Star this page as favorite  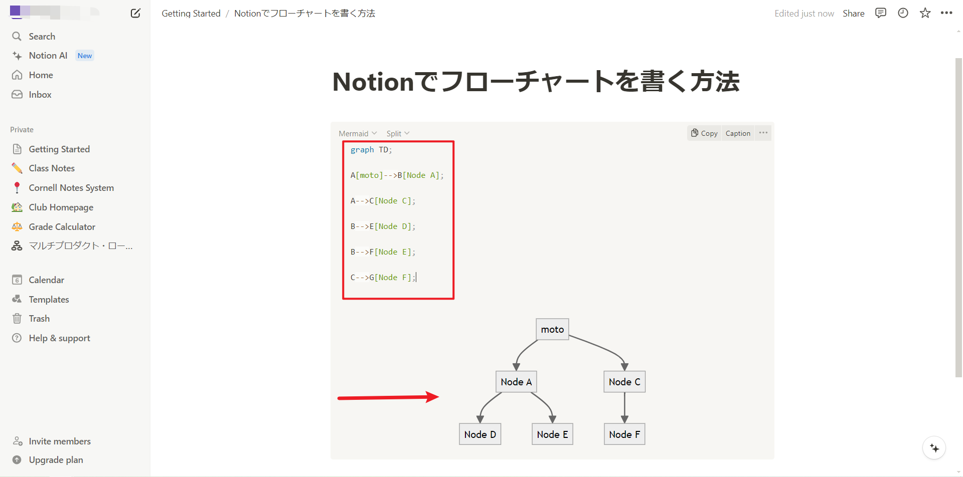pyautogui.click(x=925, y=13)
